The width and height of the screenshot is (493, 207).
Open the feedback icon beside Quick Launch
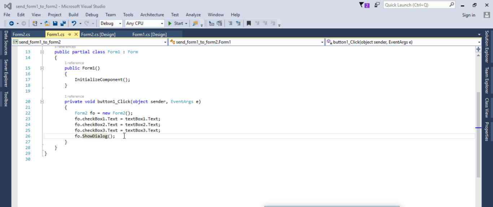tap(376, 5)
